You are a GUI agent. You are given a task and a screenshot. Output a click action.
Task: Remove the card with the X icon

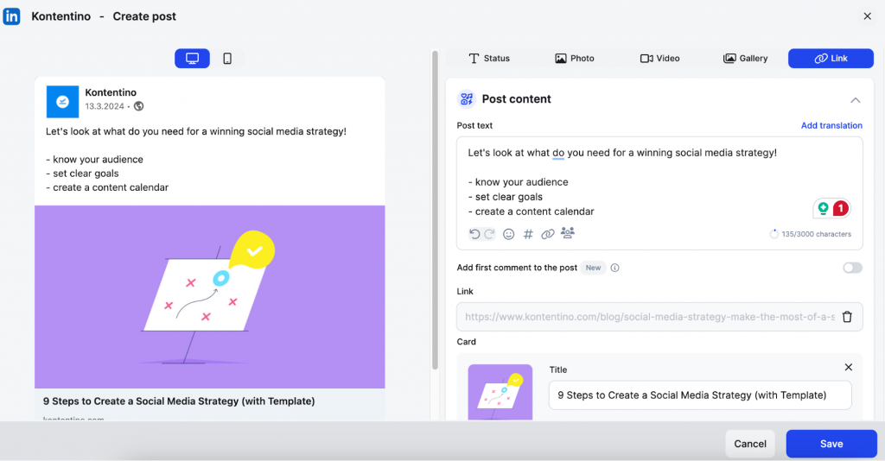click(x=849, y=368)
